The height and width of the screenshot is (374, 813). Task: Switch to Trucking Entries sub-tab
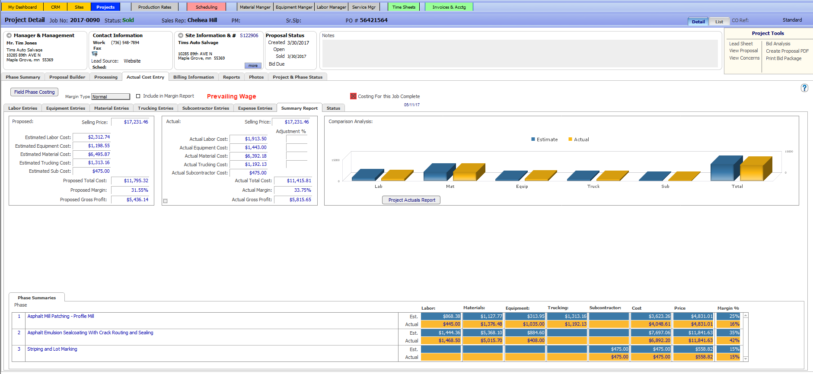coord(156,108)
